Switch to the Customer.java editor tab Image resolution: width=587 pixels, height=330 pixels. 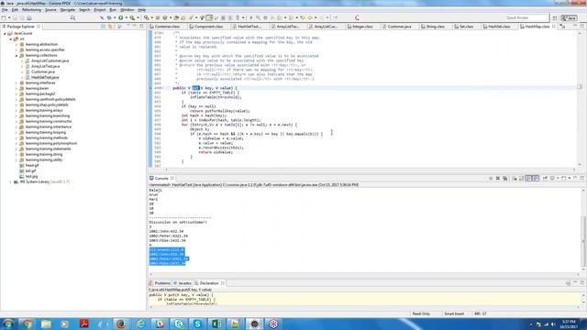399,27
